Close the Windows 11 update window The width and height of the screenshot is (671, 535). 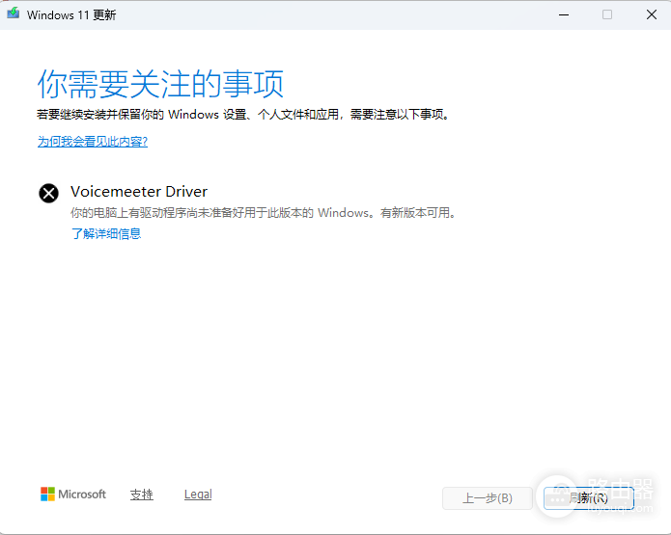(x=652, y=15)
